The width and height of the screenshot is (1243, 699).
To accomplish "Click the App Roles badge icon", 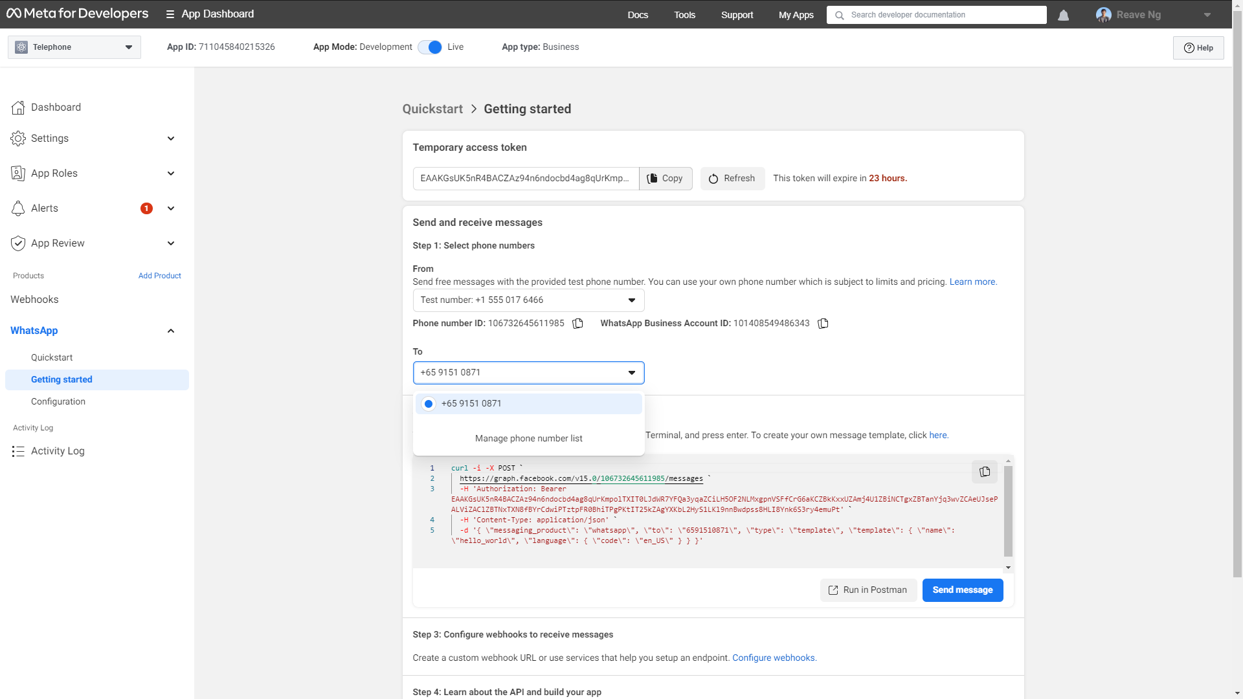I will tap(18, 173).
